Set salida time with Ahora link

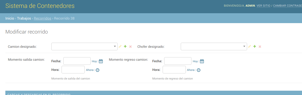(90, 70)
